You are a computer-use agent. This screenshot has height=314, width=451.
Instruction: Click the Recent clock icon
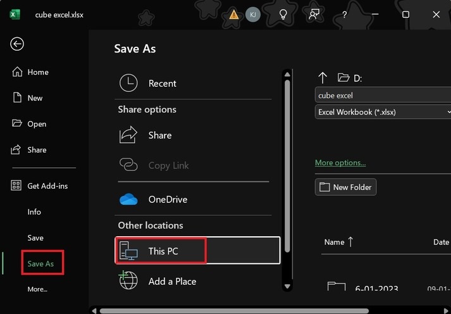[128, 83]
